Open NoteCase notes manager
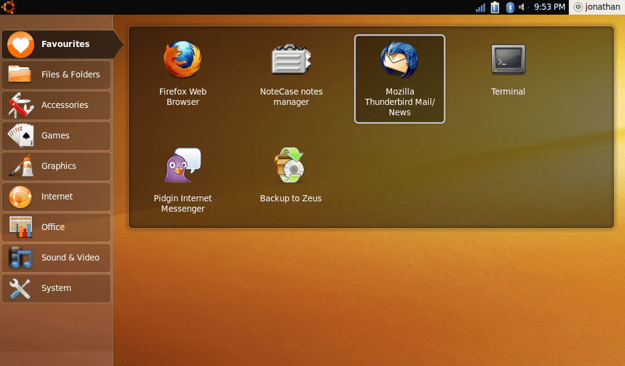This screenshot has width=625, height=366. [x=291, y=60]
